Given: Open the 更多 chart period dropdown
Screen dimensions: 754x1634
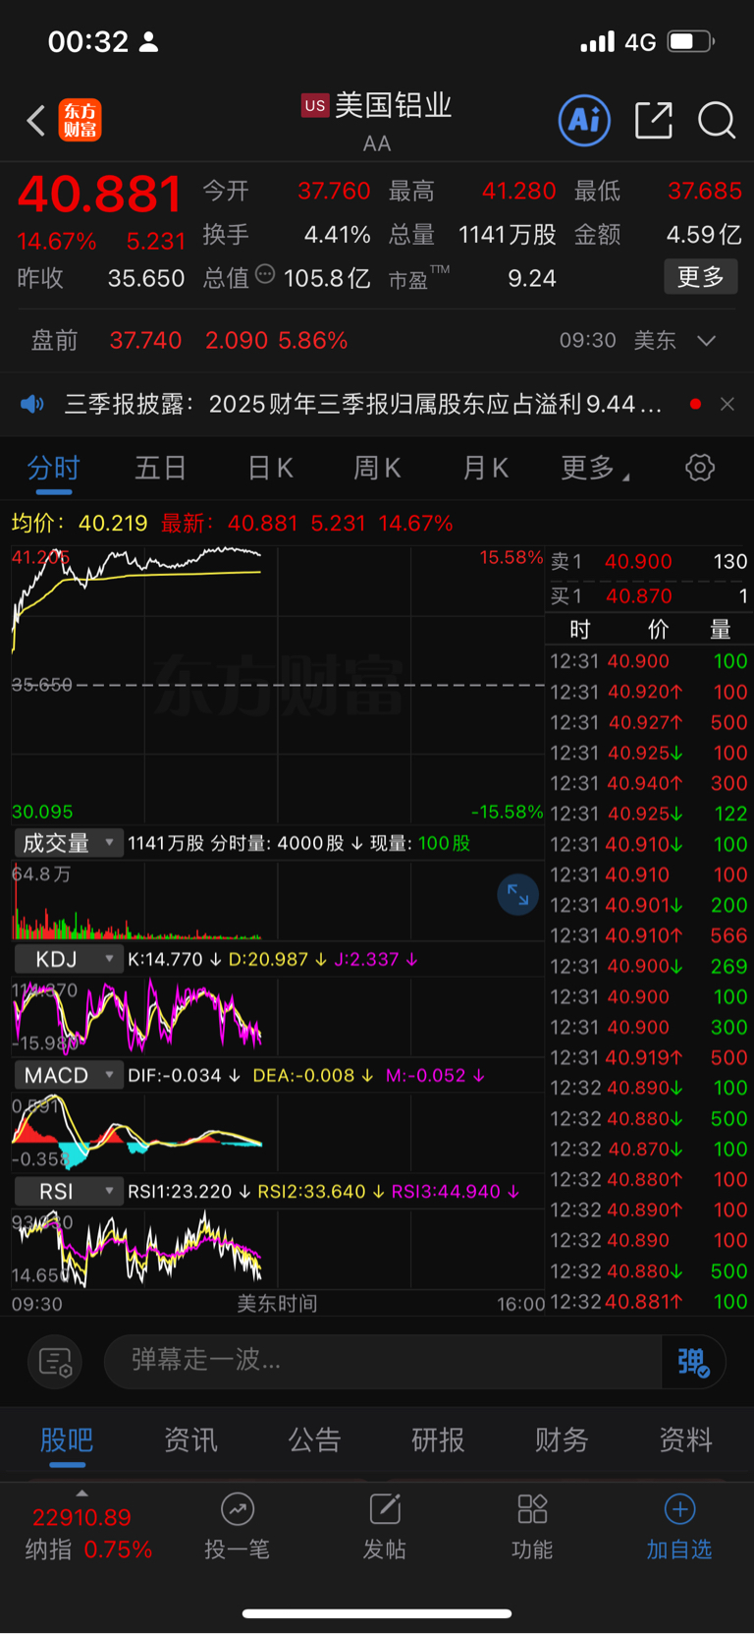Looking at the screenshot, I should pos(595,468).
